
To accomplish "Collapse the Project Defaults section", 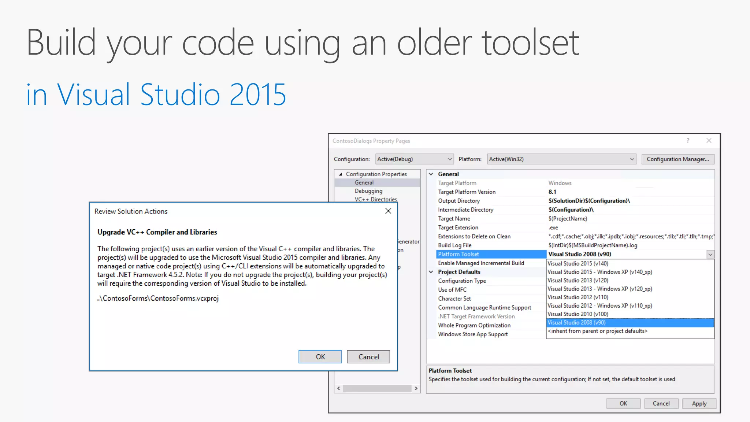I will tap(431, 272).
